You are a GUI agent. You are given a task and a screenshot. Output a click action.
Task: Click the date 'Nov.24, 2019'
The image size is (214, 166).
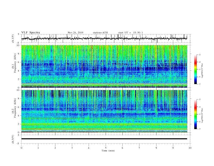(x=75, y=33)
